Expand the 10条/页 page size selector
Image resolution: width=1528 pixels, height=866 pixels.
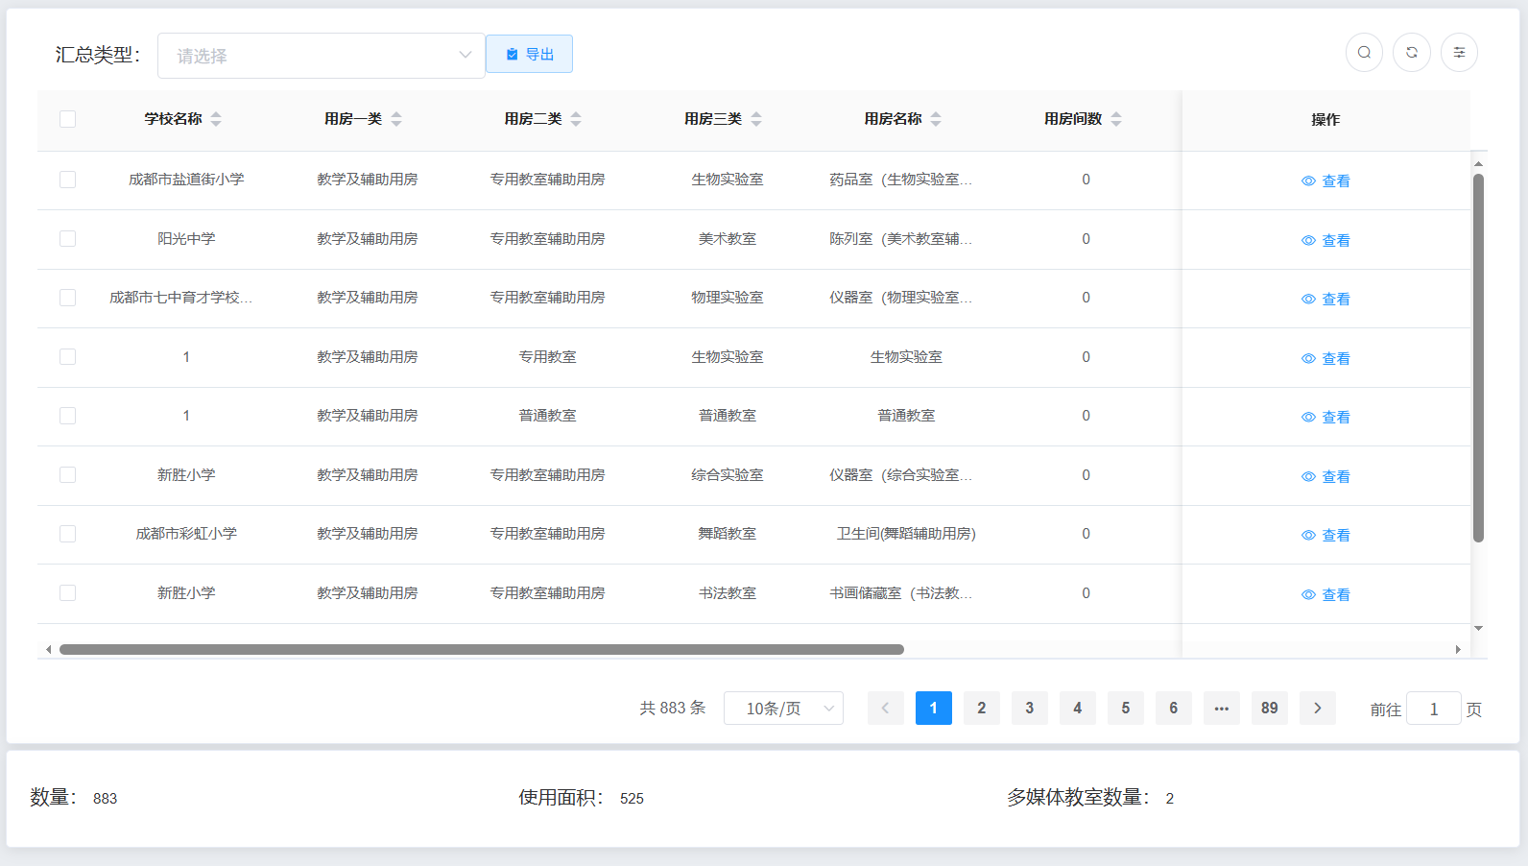point(783,709)
